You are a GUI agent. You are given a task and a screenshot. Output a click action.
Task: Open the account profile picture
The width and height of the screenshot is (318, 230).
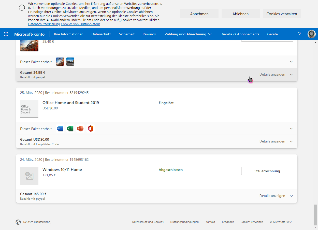[312, 34]
